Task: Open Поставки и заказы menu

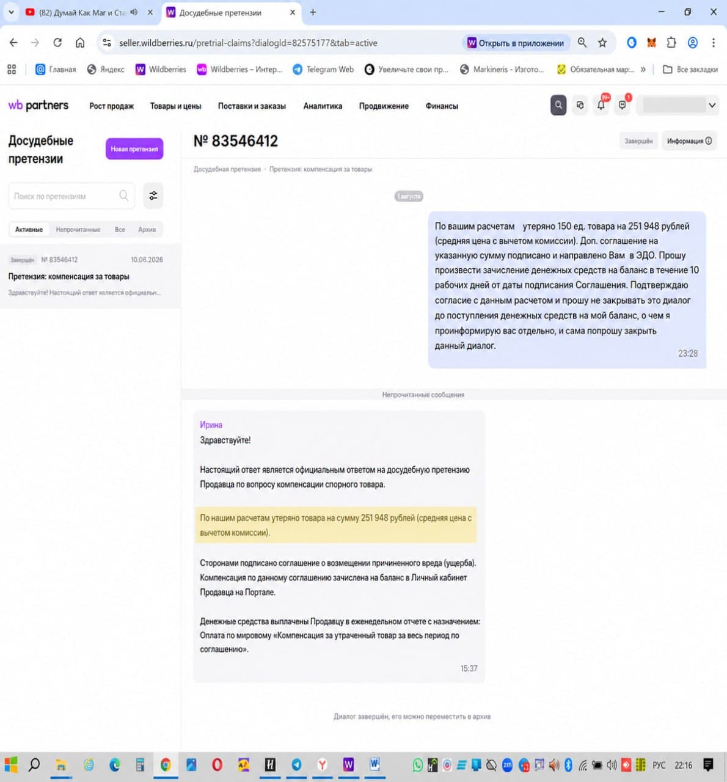Action: tap(252, 106)
